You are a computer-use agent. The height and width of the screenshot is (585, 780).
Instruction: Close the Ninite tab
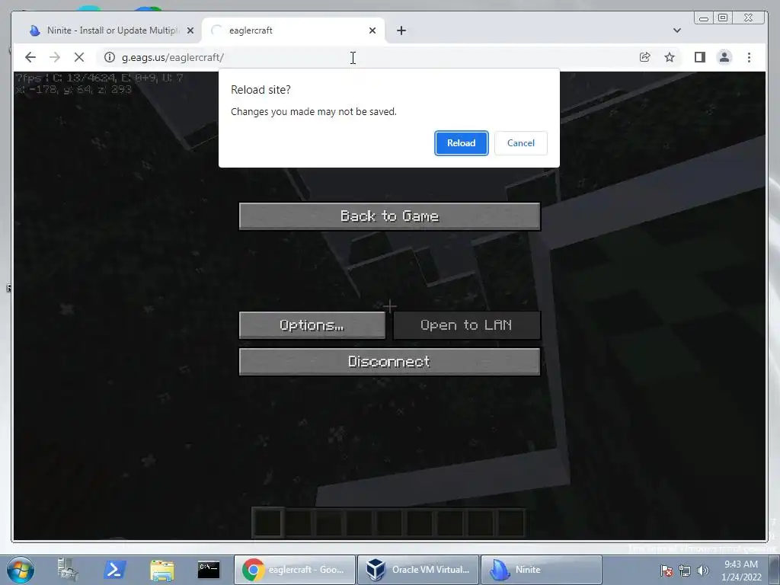click(x=190, y=30)
